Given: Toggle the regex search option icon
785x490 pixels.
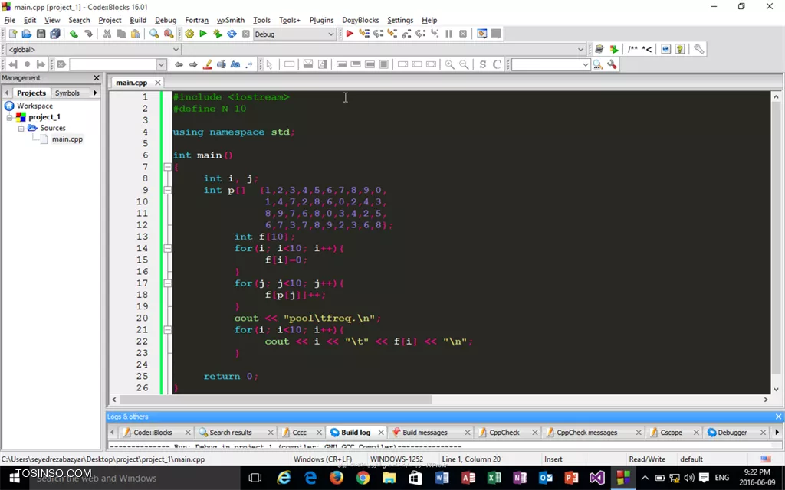Looking at the screenshot, I should pos(249,64).
